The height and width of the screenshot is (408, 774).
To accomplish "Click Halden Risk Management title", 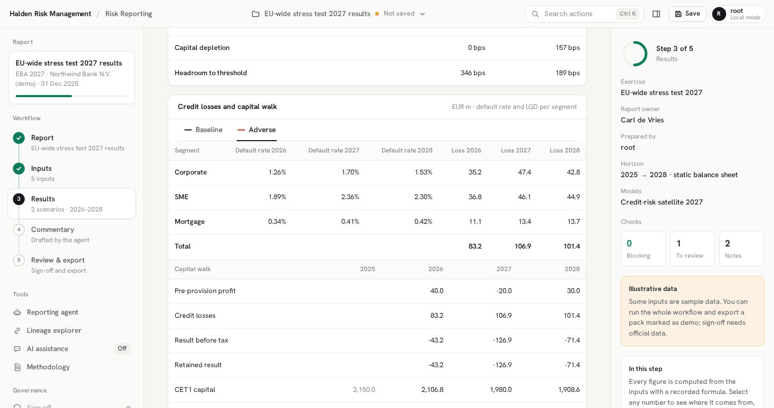I will click(51, 14).
